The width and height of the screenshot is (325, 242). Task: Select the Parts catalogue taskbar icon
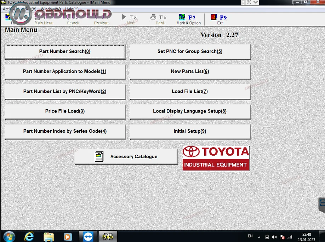coord(108,236)
